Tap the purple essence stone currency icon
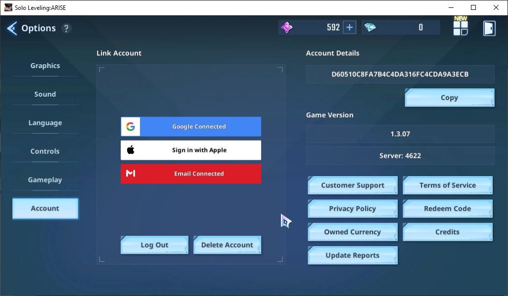Viewport: 508px width, 296px height. pos(287,28)
